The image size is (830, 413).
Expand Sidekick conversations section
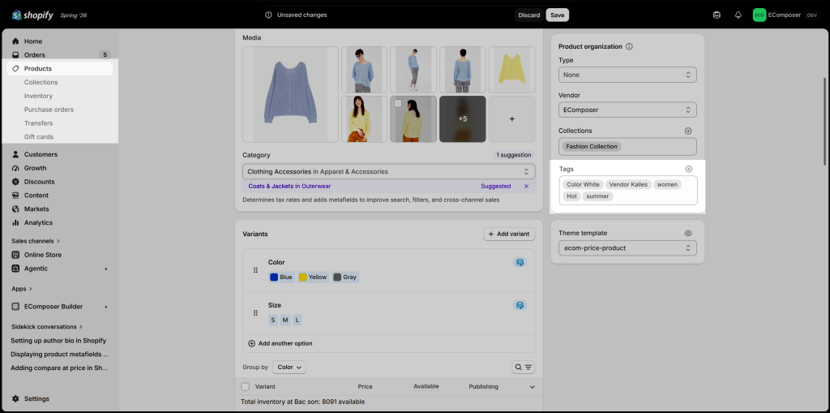tap(46, 327)
